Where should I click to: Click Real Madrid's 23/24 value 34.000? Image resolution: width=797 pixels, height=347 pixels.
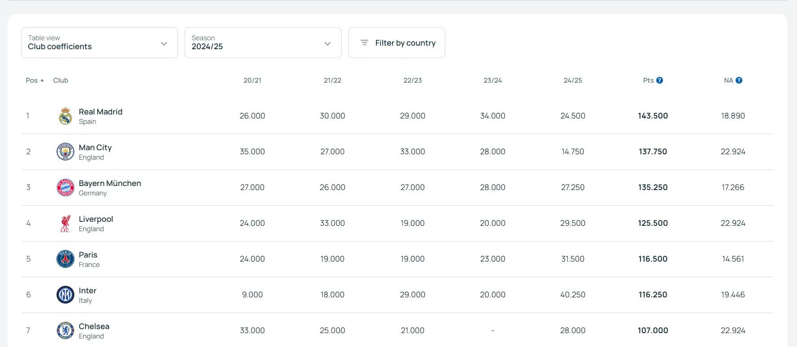pos(493,116)
